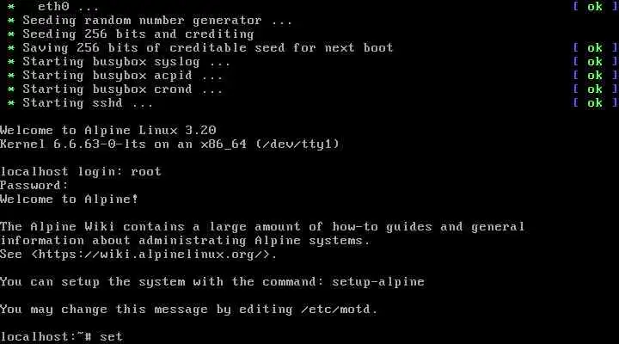
Task: Click the /dev/tty1 device text
Action: click(x=297, y=144)
